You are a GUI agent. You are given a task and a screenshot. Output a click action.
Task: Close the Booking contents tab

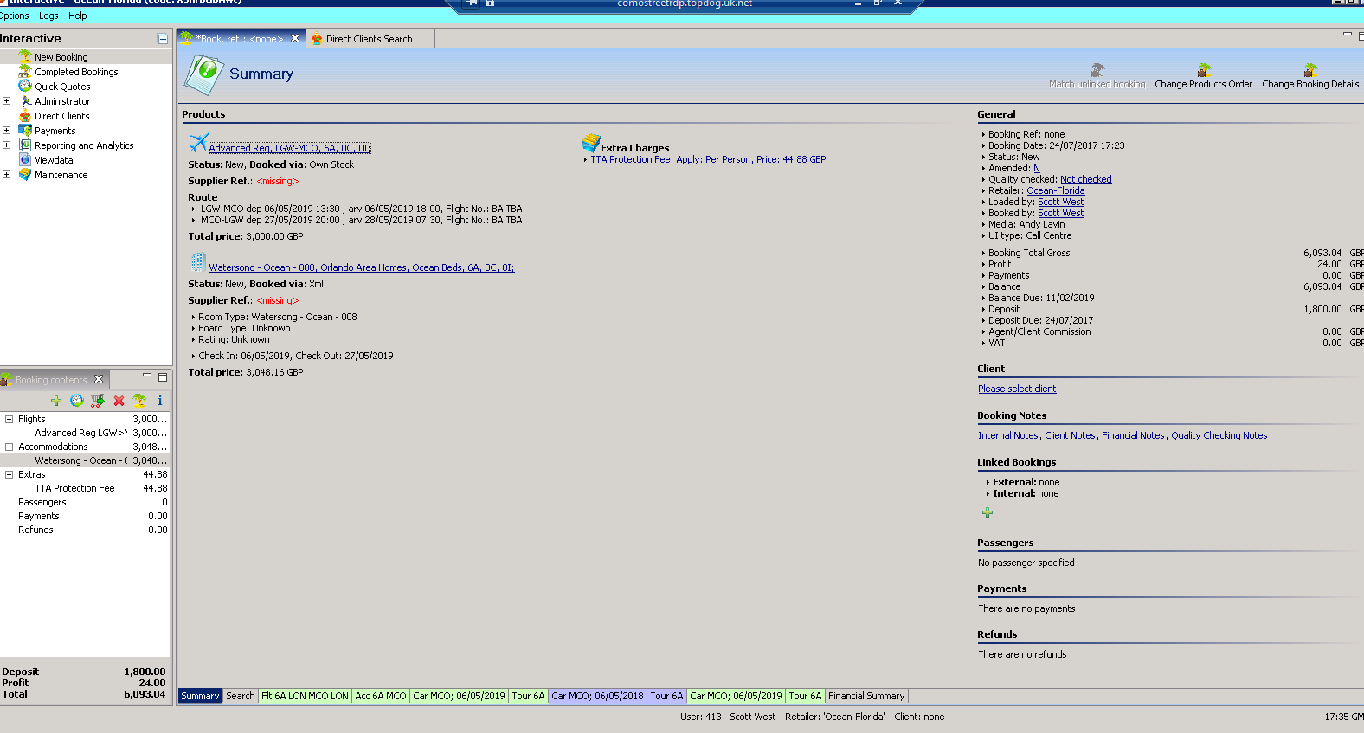pyautogui.click(x=99, y=379)
